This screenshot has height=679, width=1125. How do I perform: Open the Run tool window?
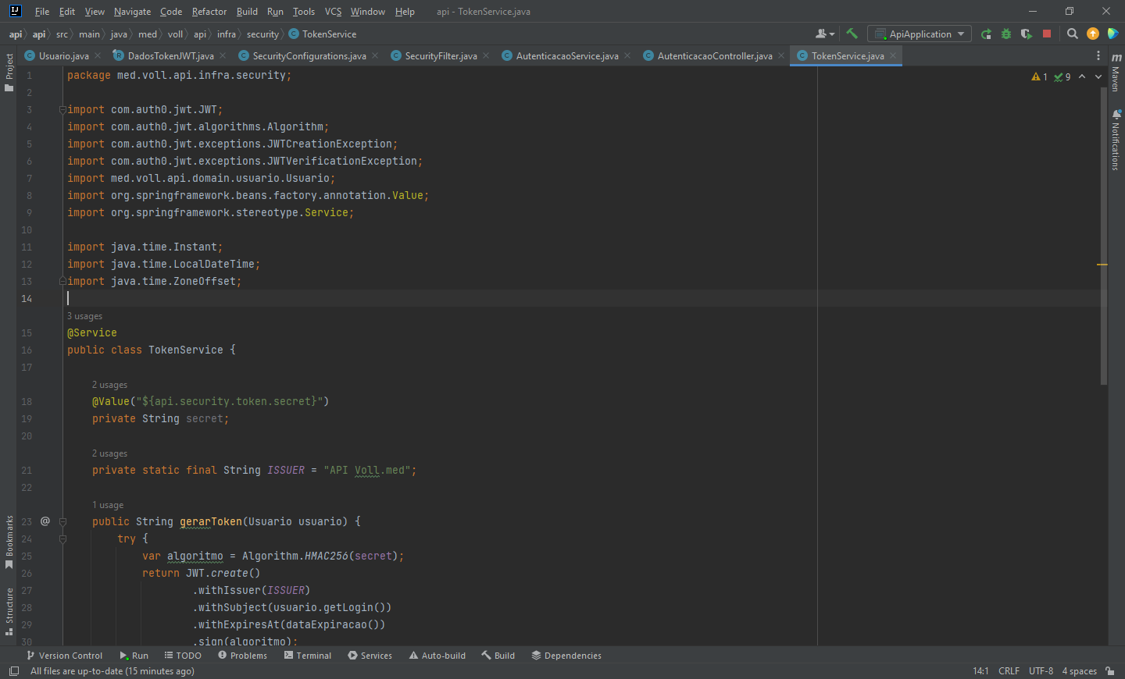coord(134,656)
